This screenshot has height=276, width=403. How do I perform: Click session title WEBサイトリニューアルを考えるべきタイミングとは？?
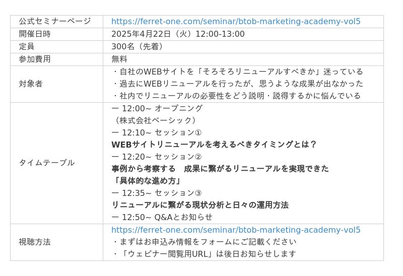tap(214, 145)
